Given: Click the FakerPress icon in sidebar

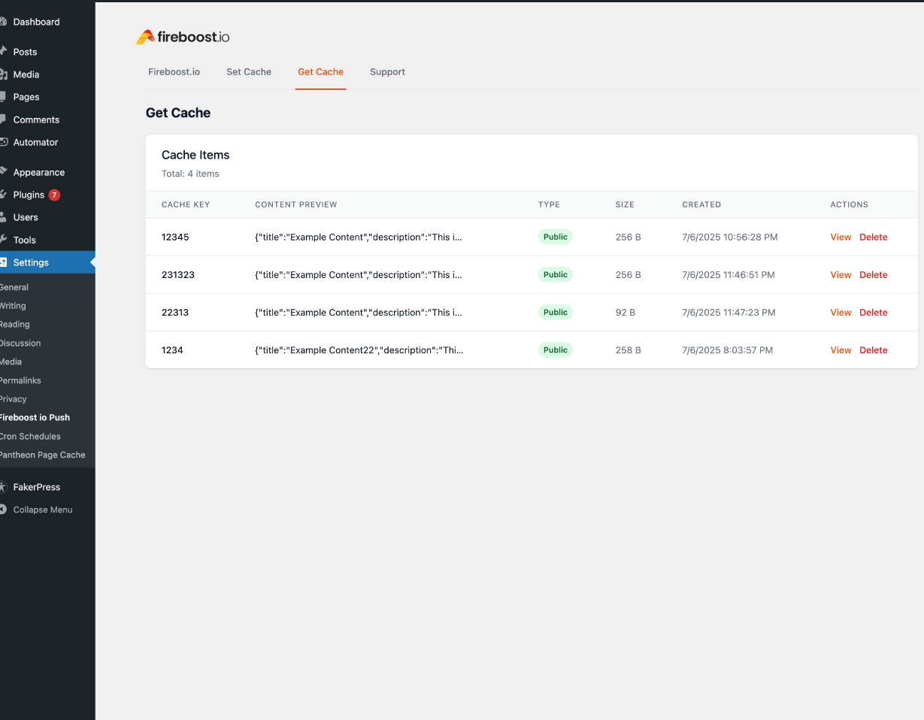Looking at the screenshot, I should [x=3, y=487].
